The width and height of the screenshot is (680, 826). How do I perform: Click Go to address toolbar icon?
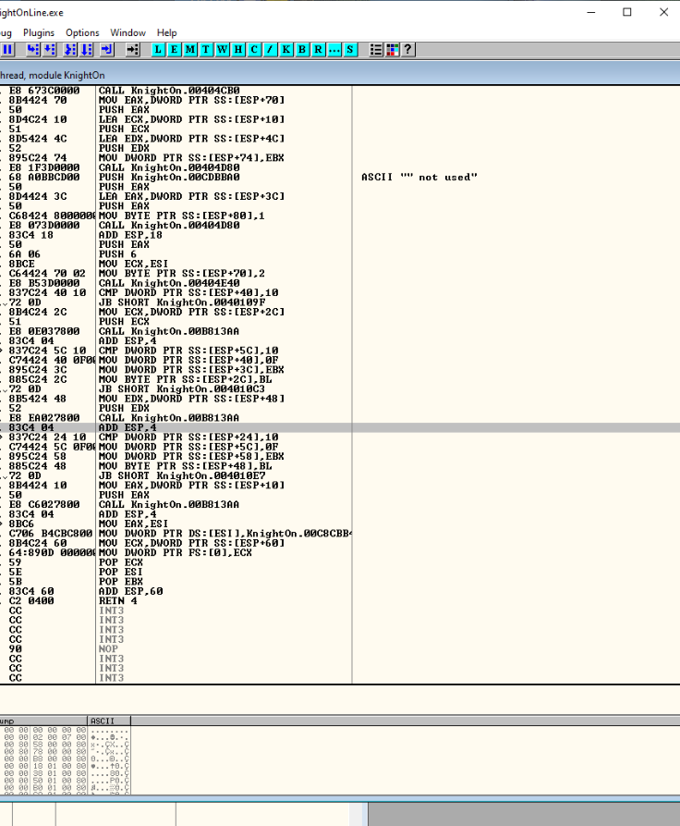[x=133, y=49]
